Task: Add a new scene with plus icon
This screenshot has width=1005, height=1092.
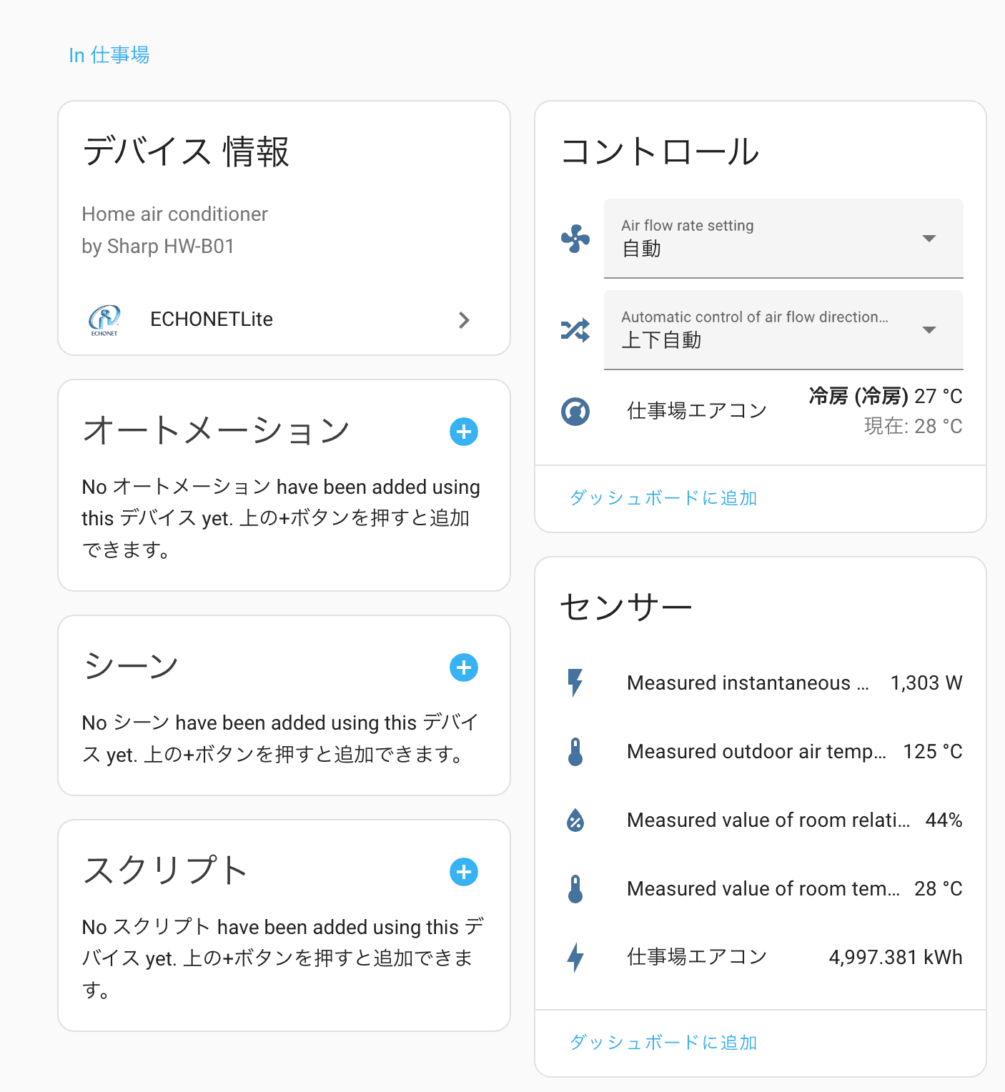Action: [464, 667]
